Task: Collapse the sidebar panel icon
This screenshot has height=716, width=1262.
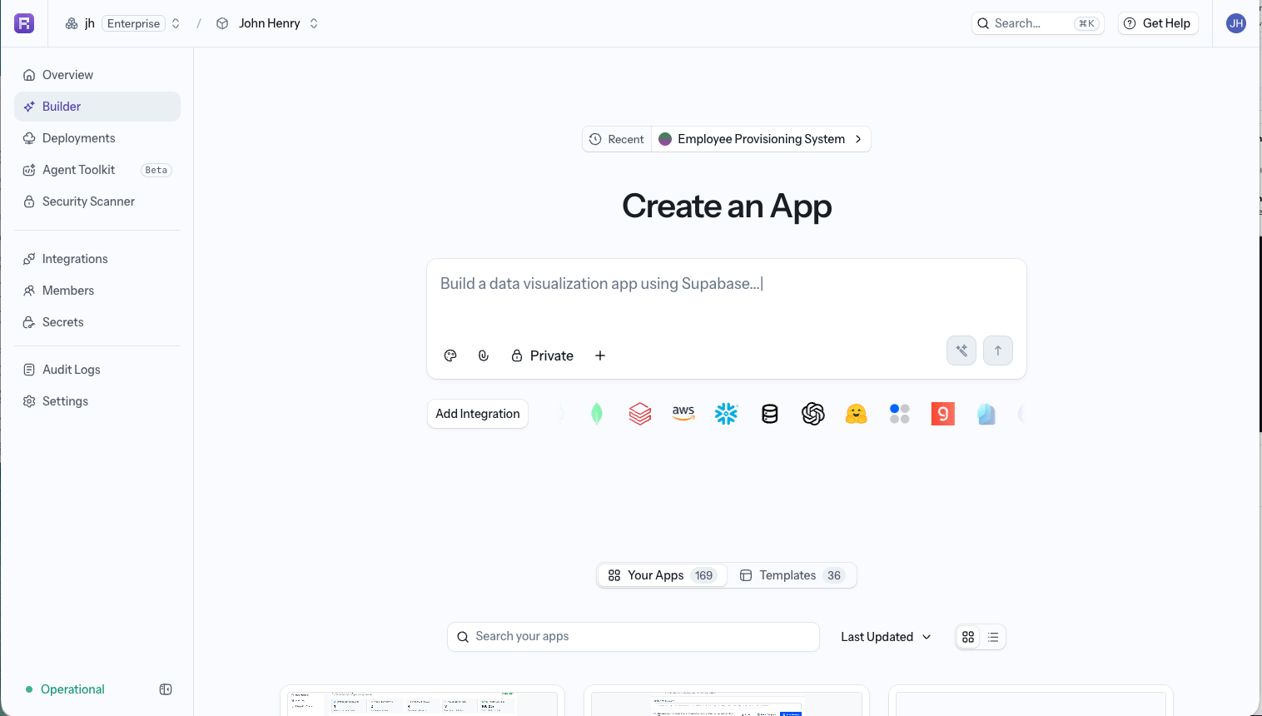Action: [x=166, y=689]
